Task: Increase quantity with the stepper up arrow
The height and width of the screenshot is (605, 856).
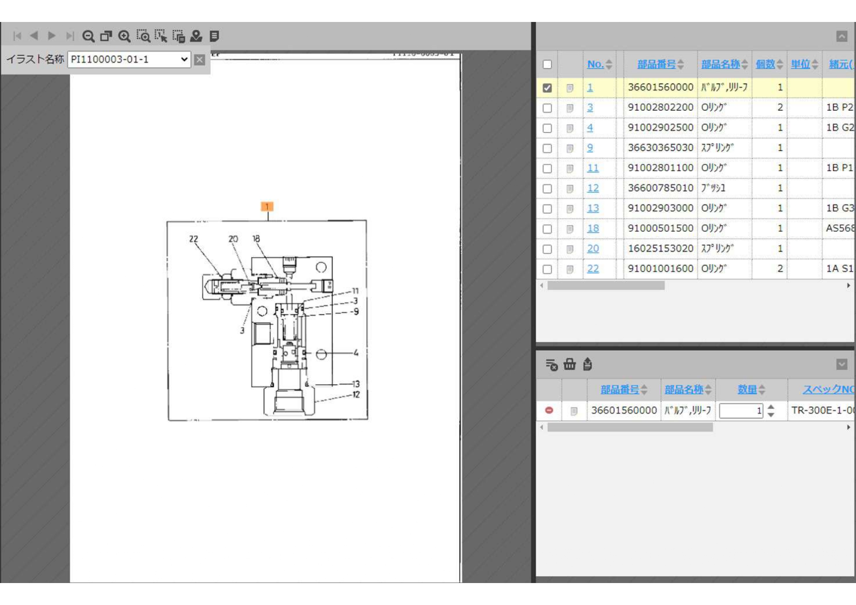Action: click(771, 406)
